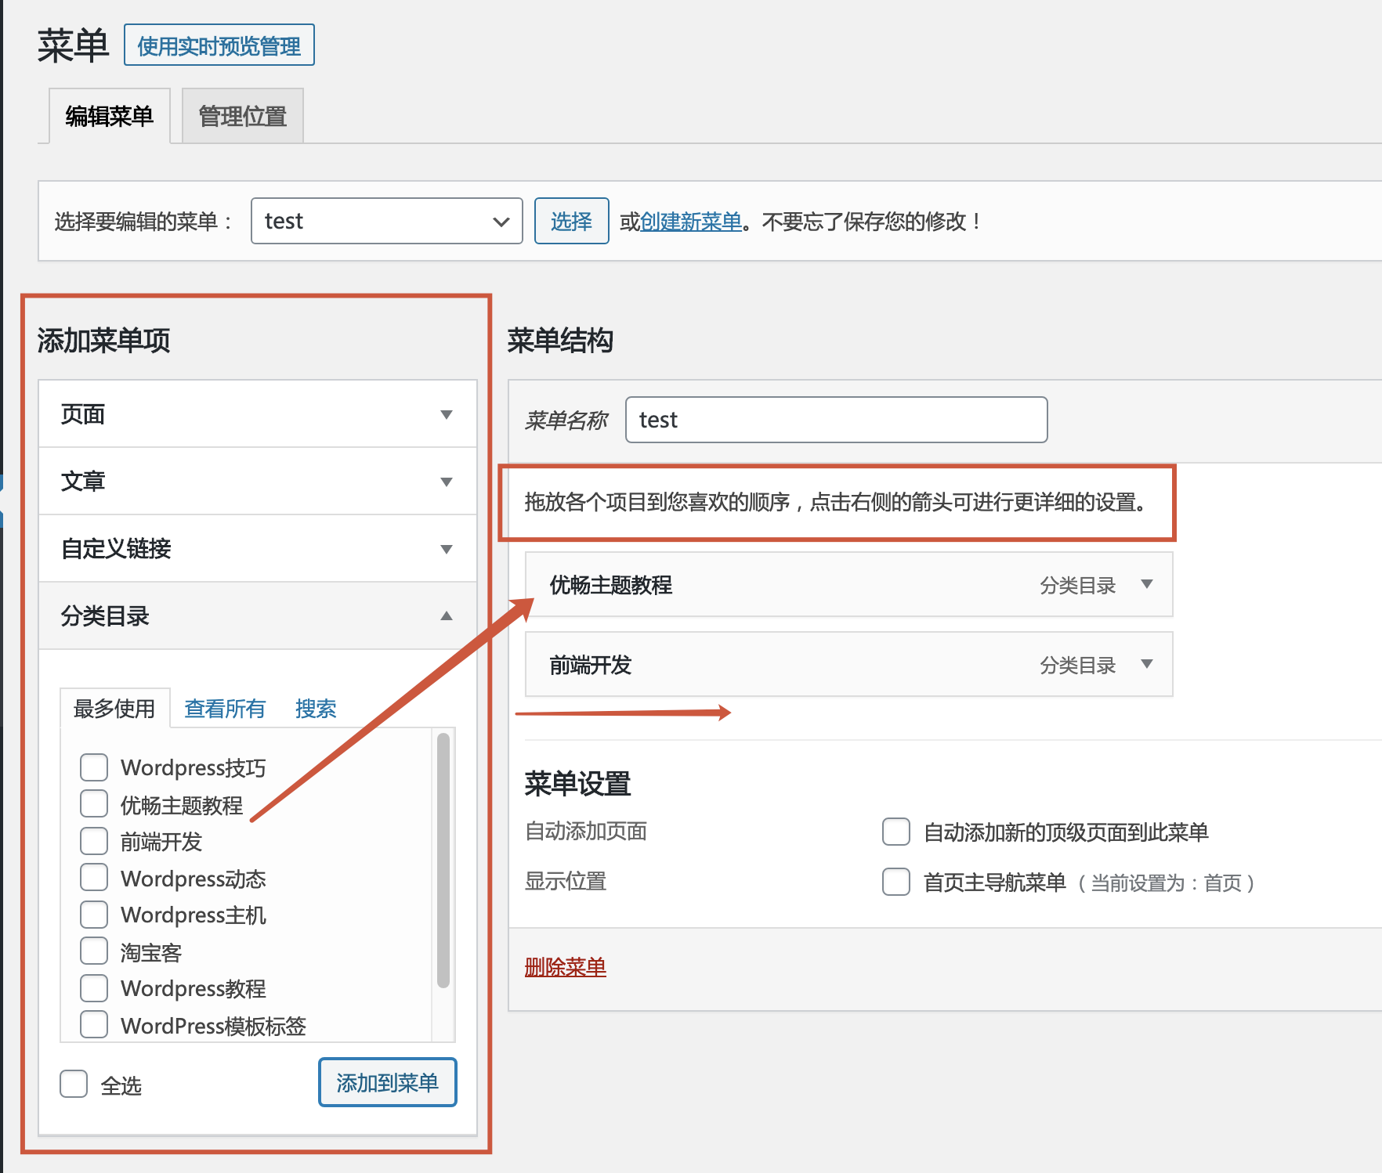Viewport: 1382px width, 1173px height.
Task: Open settings arrow for 优畅主题教程 menu item
Action: click(1146, 584)
